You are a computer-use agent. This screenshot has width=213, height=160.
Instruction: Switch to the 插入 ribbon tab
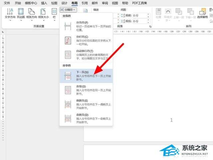coord(44,3)
